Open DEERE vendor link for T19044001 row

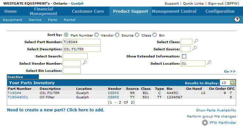click(113, 97)
